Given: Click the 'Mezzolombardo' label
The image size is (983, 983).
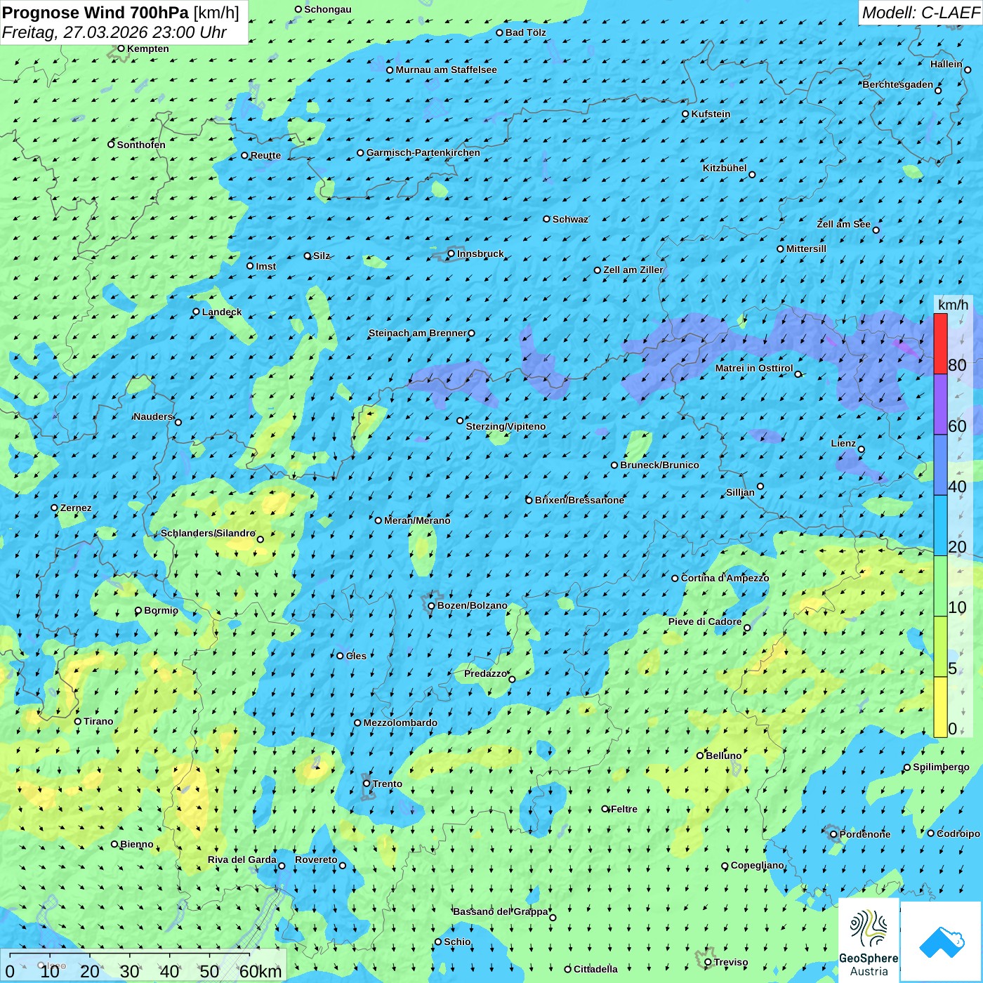Looking at the screenshot, I should click(400, 723).
